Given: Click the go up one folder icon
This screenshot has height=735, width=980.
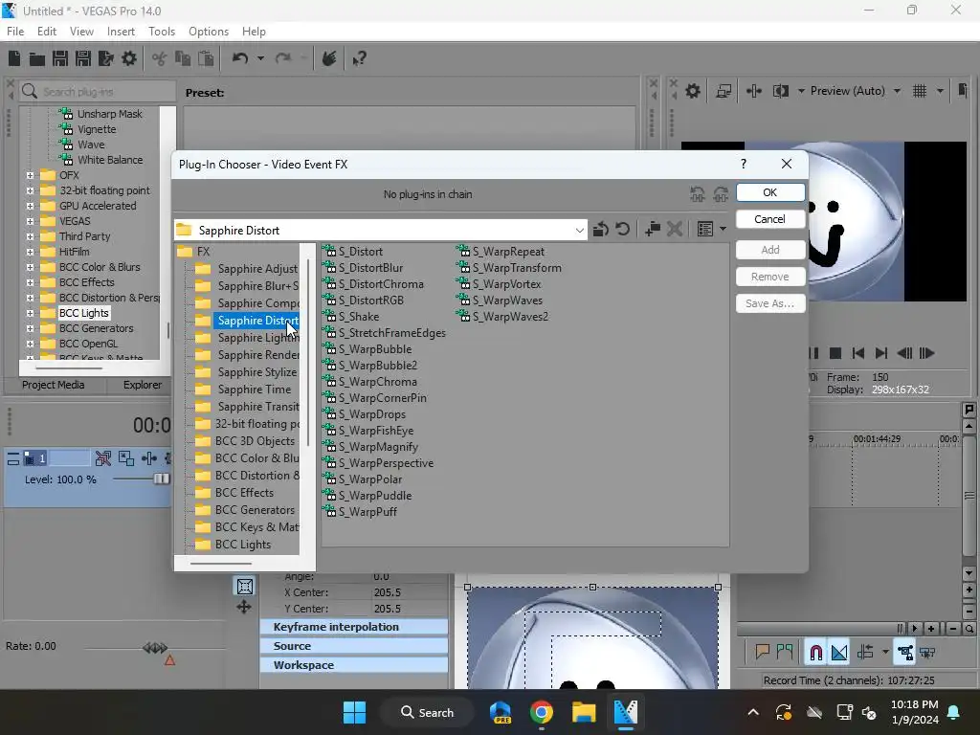Looking at the screenshot, I should coord(601,230).
